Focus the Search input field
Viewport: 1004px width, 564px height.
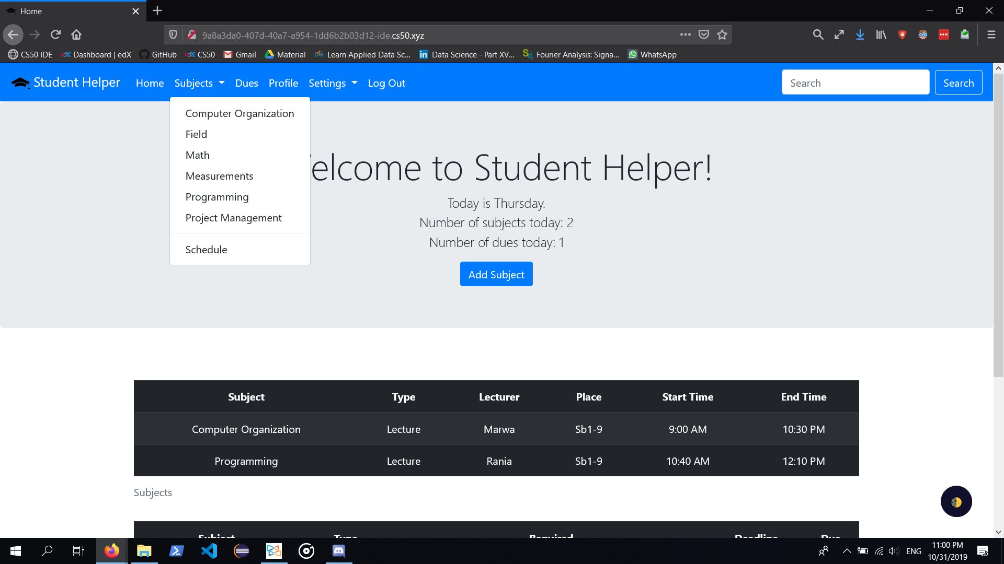tap(855, 83)
